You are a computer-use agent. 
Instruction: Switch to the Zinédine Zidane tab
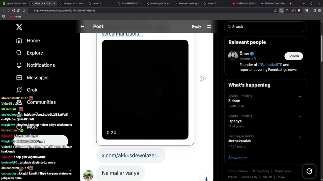pos(273,4)
